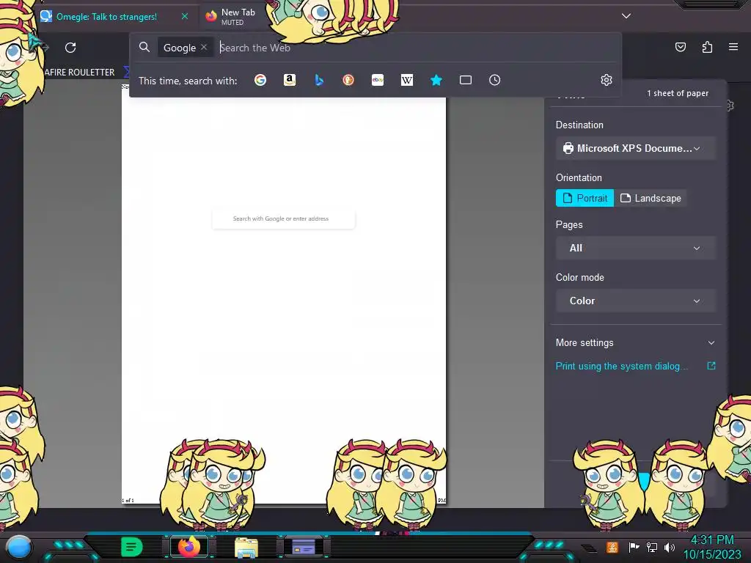Open network status tray icon
The width and height of the screenshot is (751, 563).
tap(652, 547)
